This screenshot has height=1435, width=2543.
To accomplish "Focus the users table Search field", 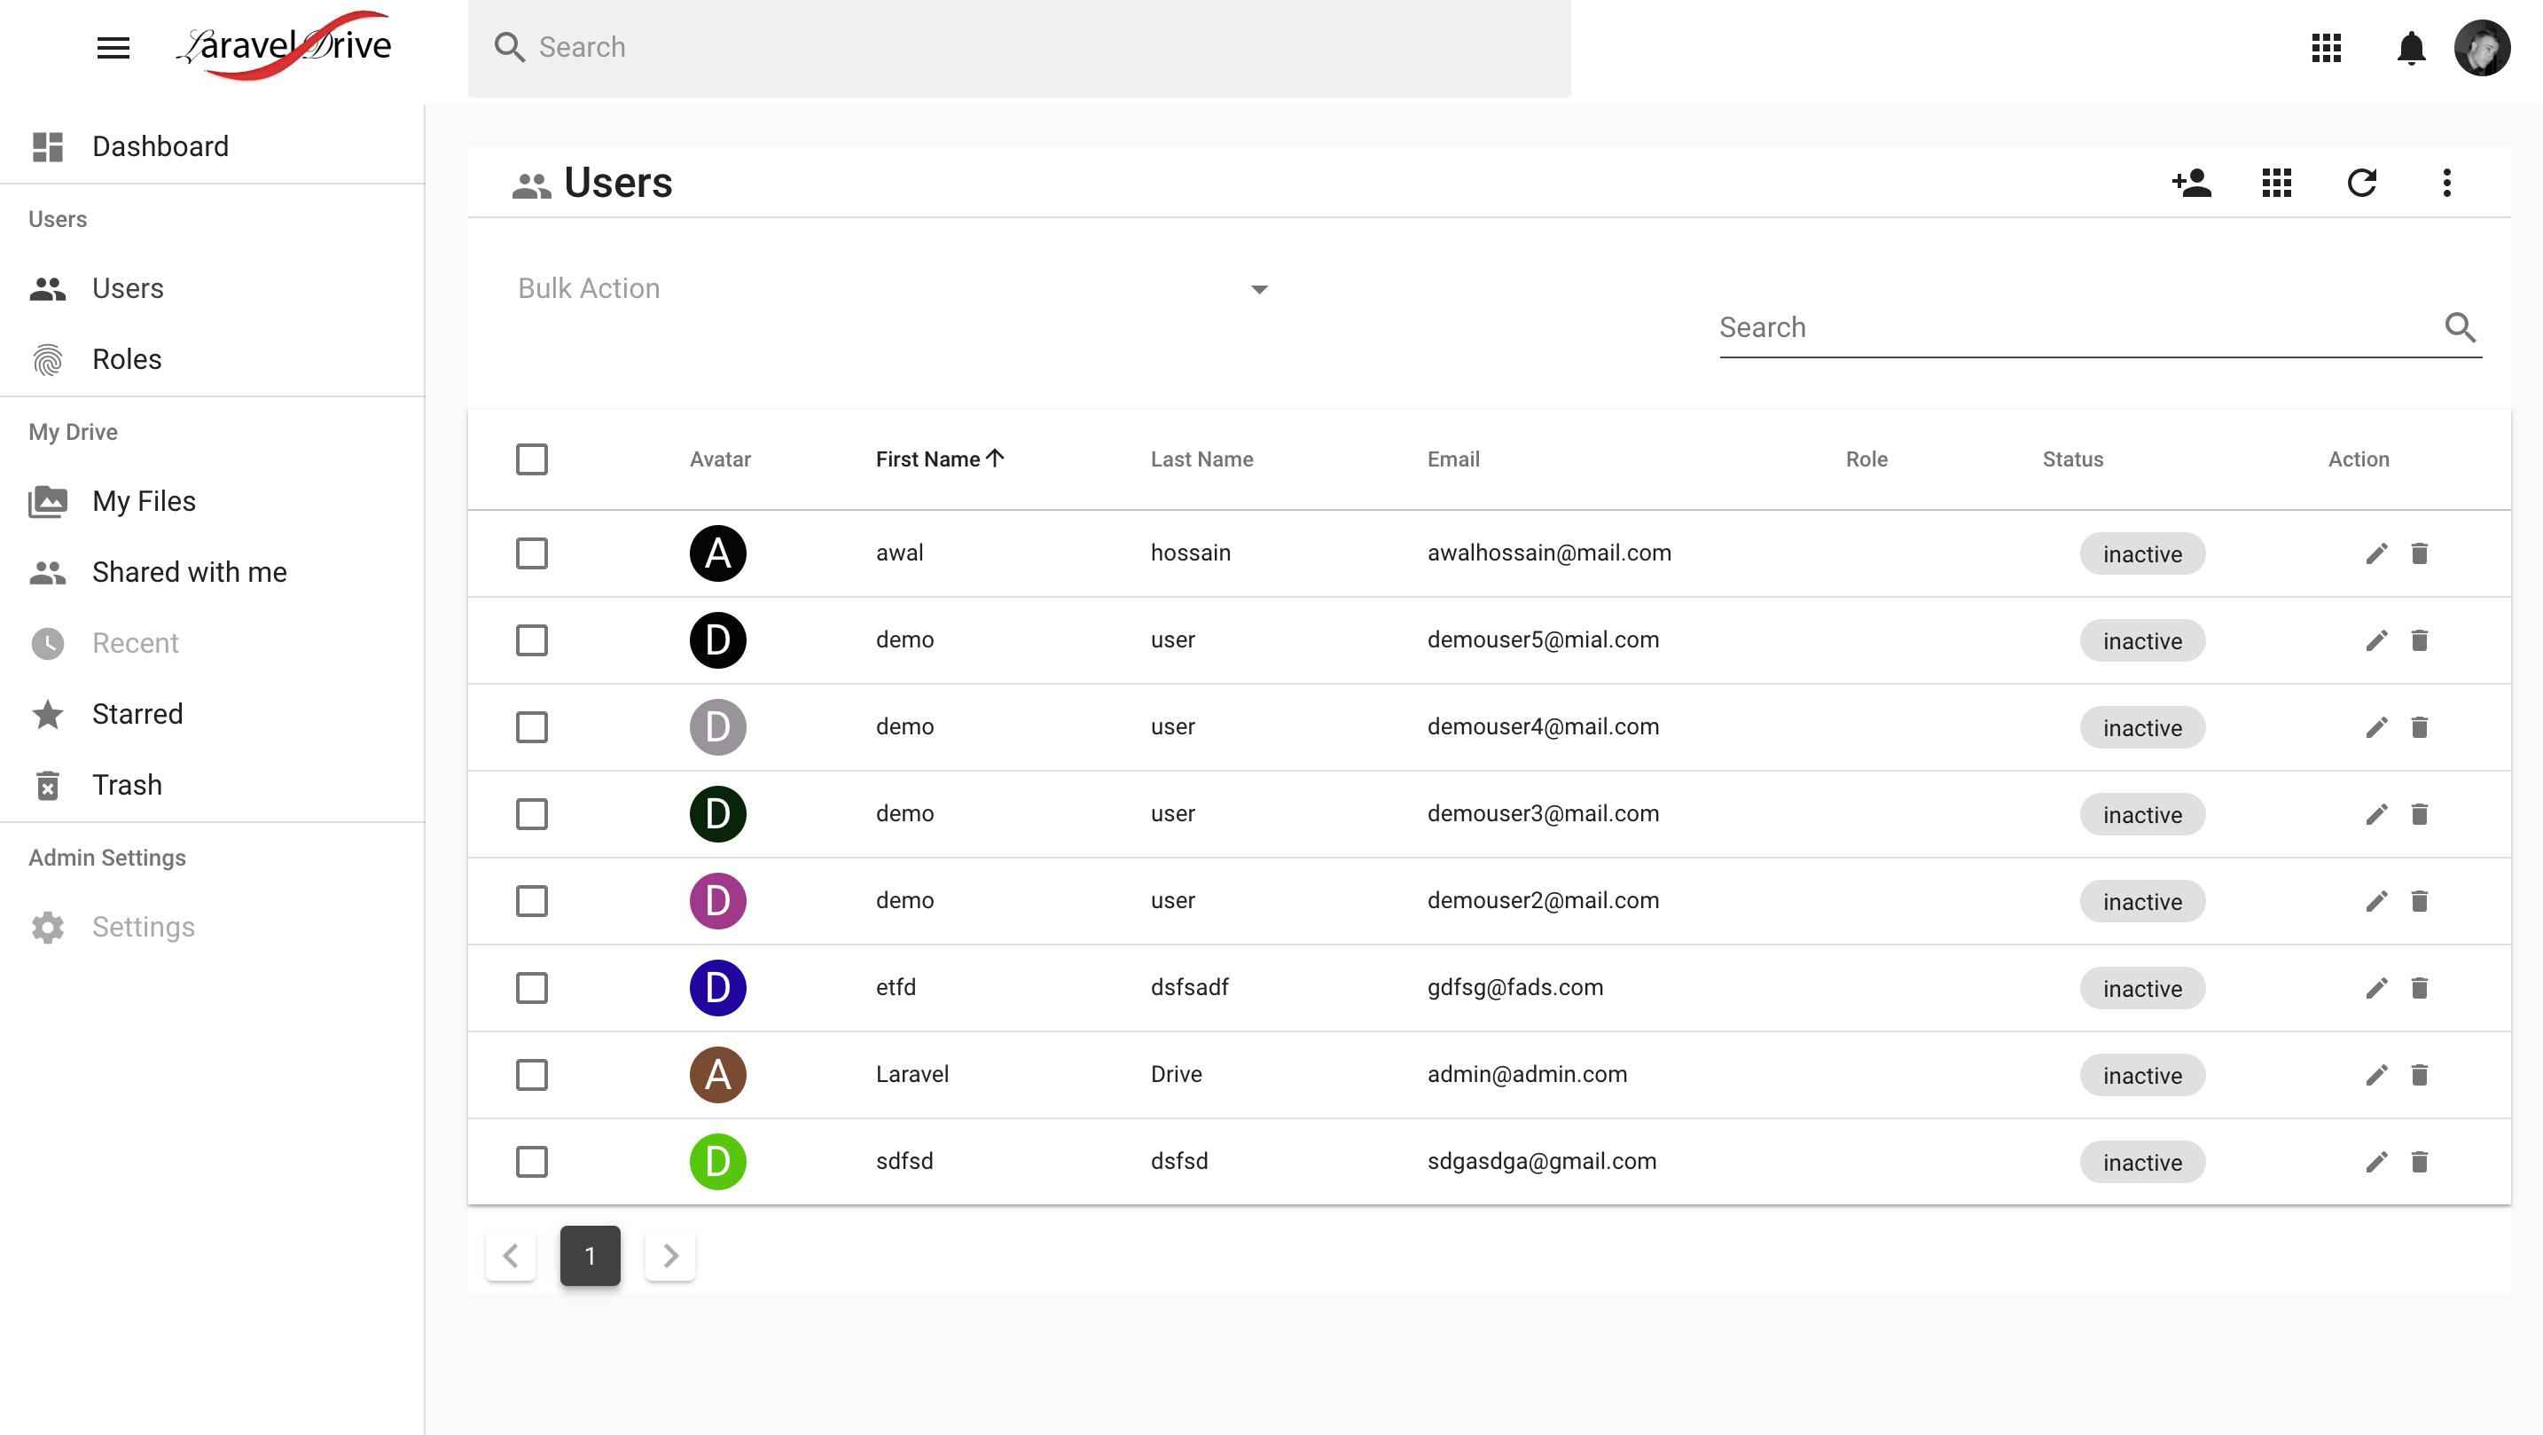I will click(2100, 327).
